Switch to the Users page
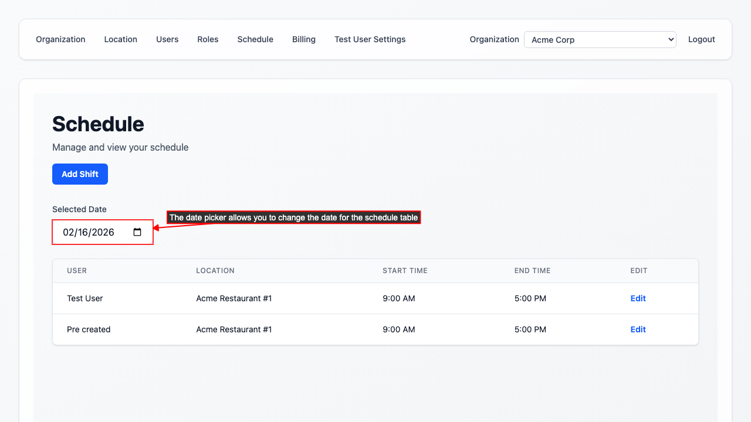This screenshot has height=422, width=751. (x=167, y=39)
